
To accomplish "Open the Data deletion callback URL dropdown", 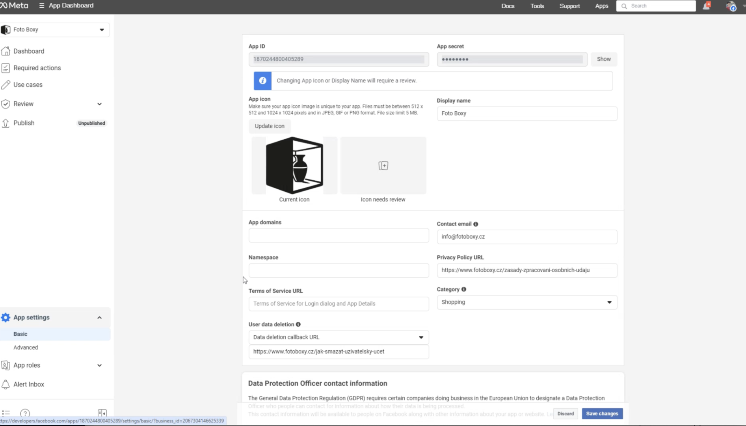I will click(x=339, y=337).
